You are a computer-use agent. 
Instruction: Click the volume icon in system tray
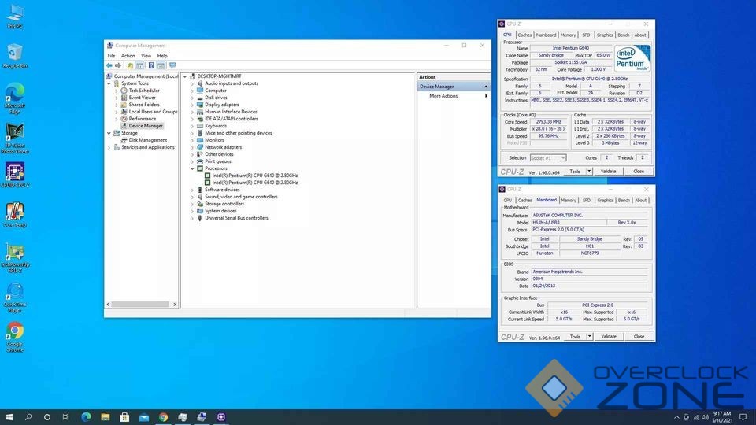[706, 417]
